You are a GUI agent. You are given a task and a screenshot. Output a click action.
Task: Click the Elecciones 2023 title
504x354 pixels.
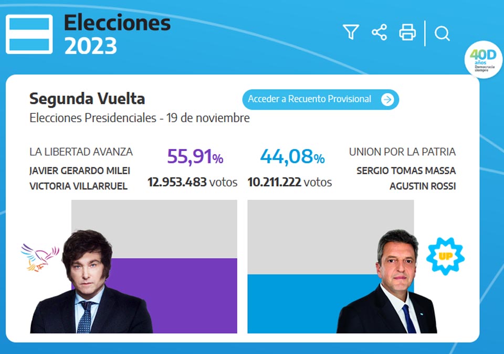click(117, 34)
